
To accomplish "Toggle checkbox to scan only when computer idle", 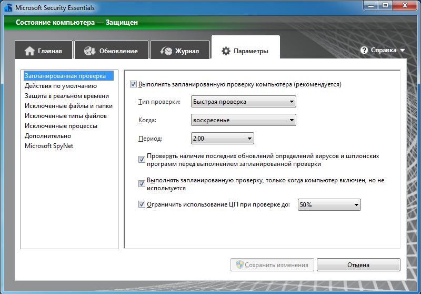I will coord(142,183).
